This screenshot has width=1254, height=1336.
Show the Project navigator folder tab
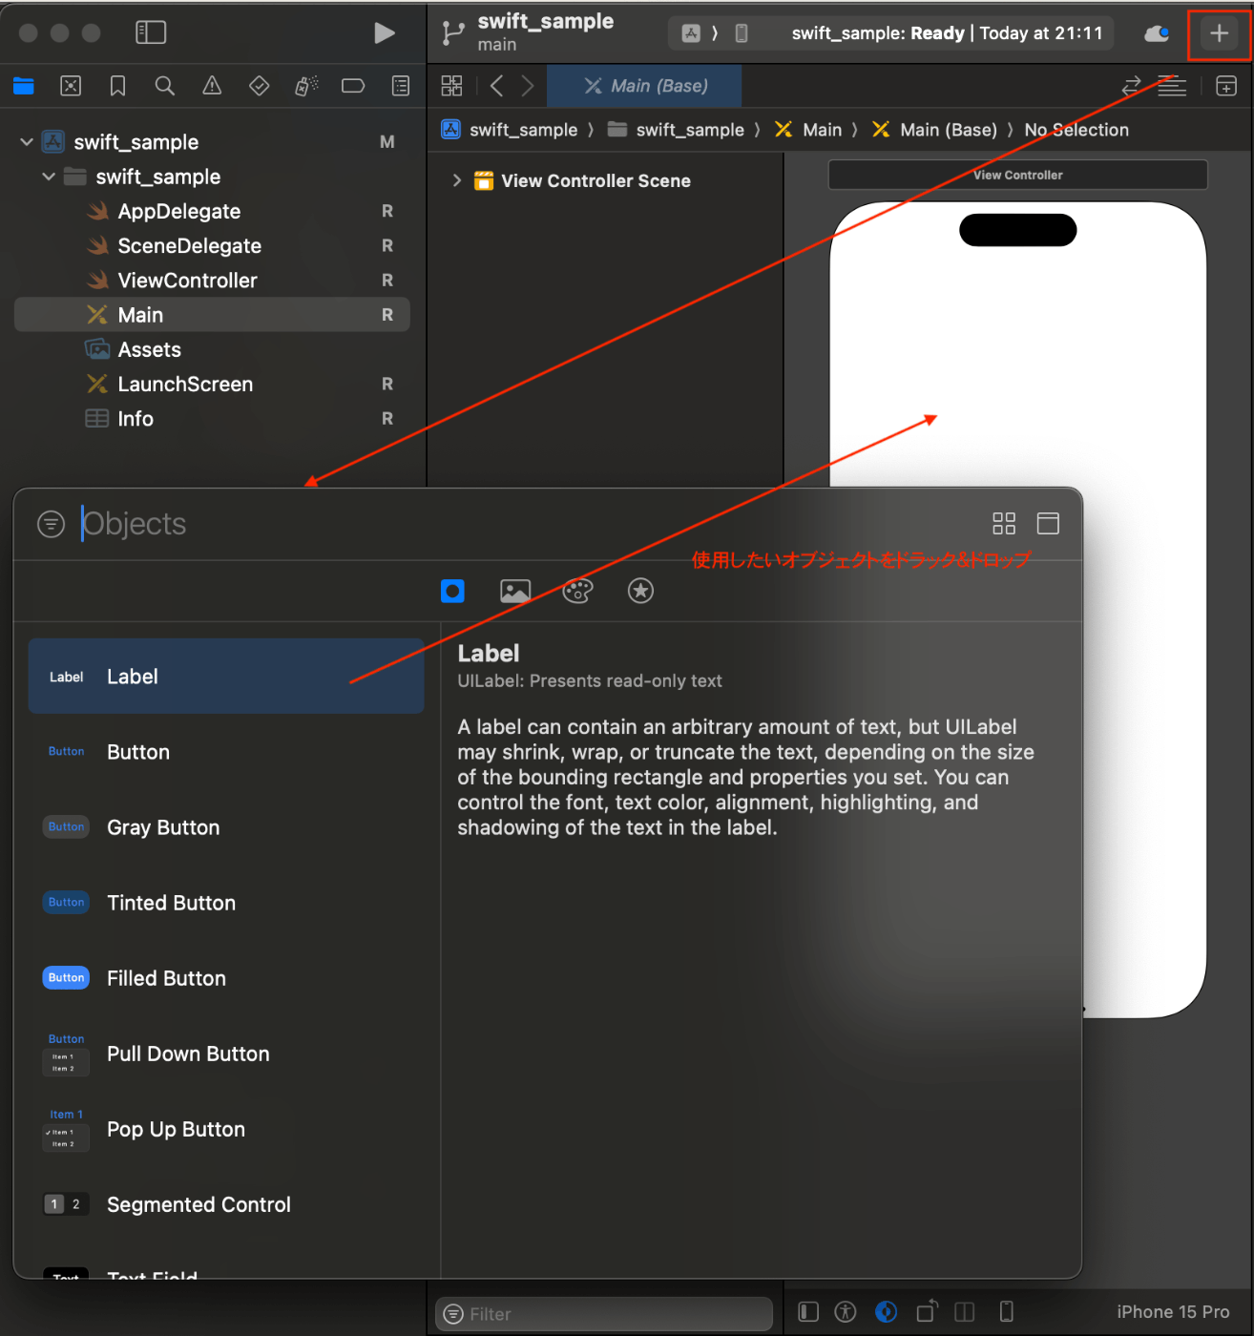pyautogui.click(x=24, y=86)
